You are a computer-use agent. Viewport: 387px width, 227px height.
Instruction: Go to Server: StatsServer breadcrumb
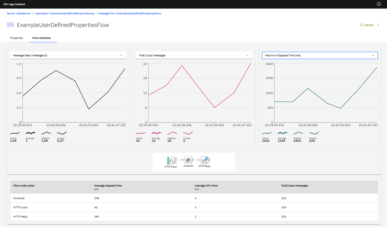pyautogui.click(x=18, y=13)
